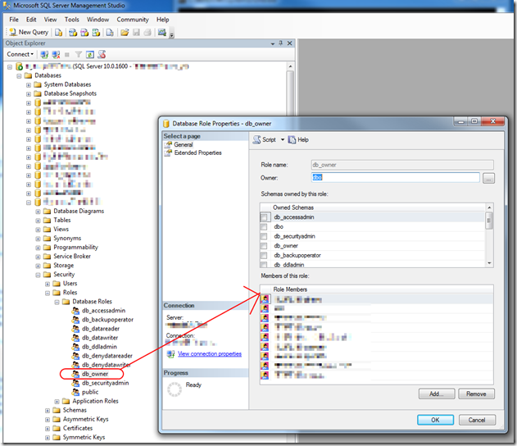Click the Remove button
This screenshot has height=446, width=517.
[477, 394]
